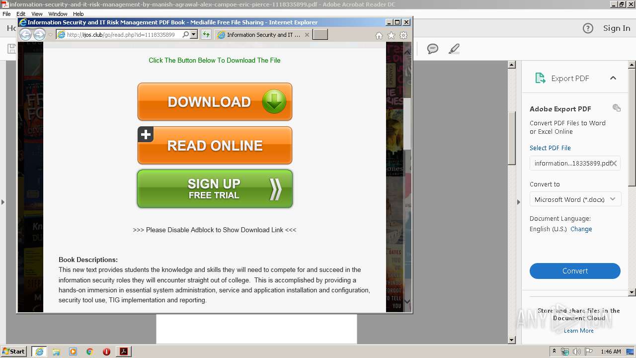Open the Favorites star in Internet Explorer
The height and width of the screenshot is (358, 636).
(x=391, y=35)
